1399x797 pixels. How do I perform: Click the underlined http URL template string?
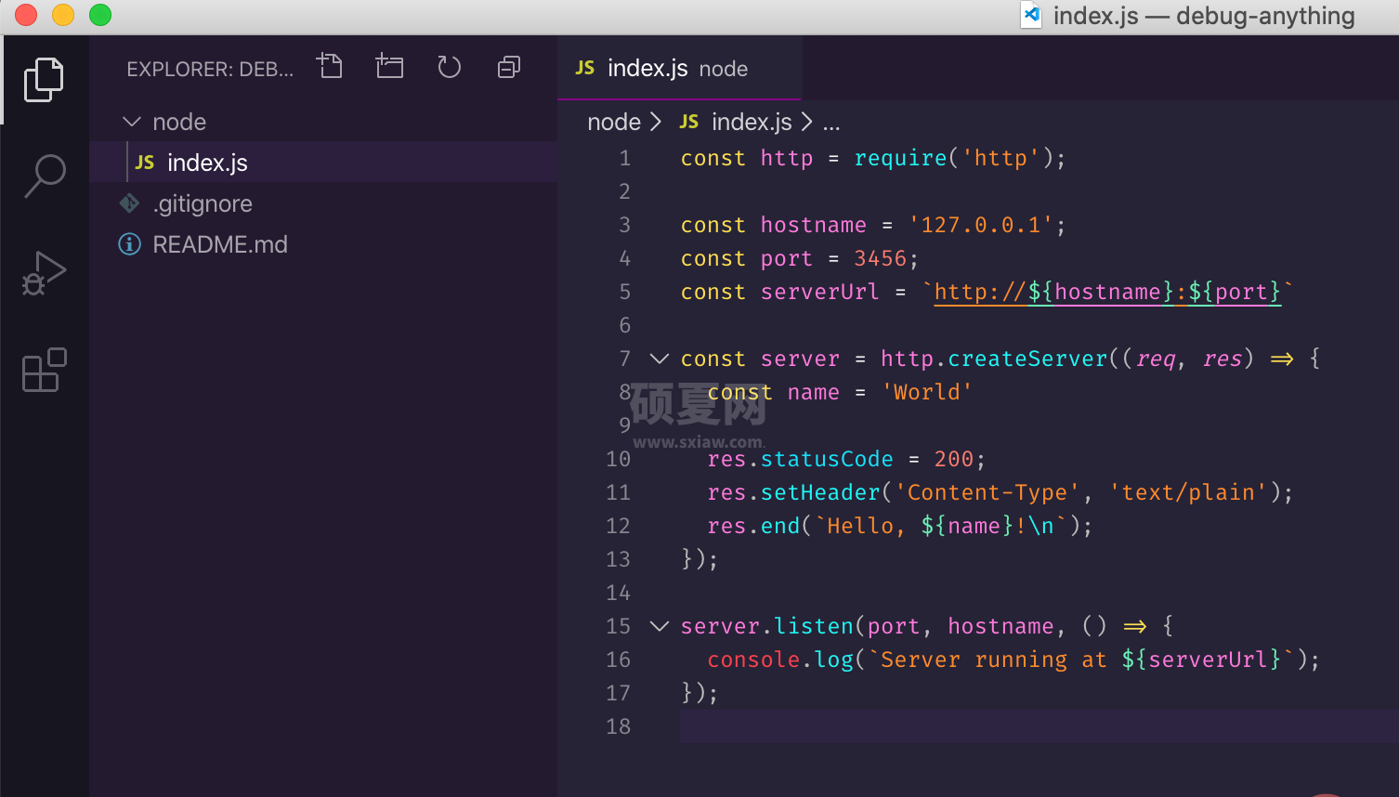(1107, 292)
